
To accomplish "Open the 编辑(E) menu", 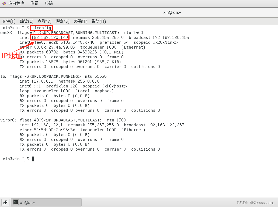I will (x=27, y=21).
